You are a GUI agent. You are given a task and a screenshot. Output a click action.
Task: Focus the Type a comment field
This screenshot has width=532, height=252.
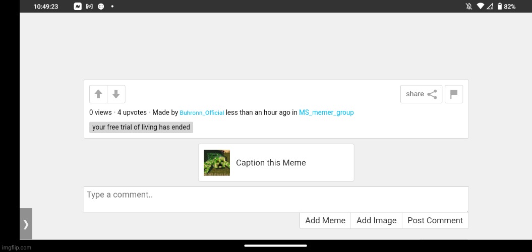click(x=276, y=200)
